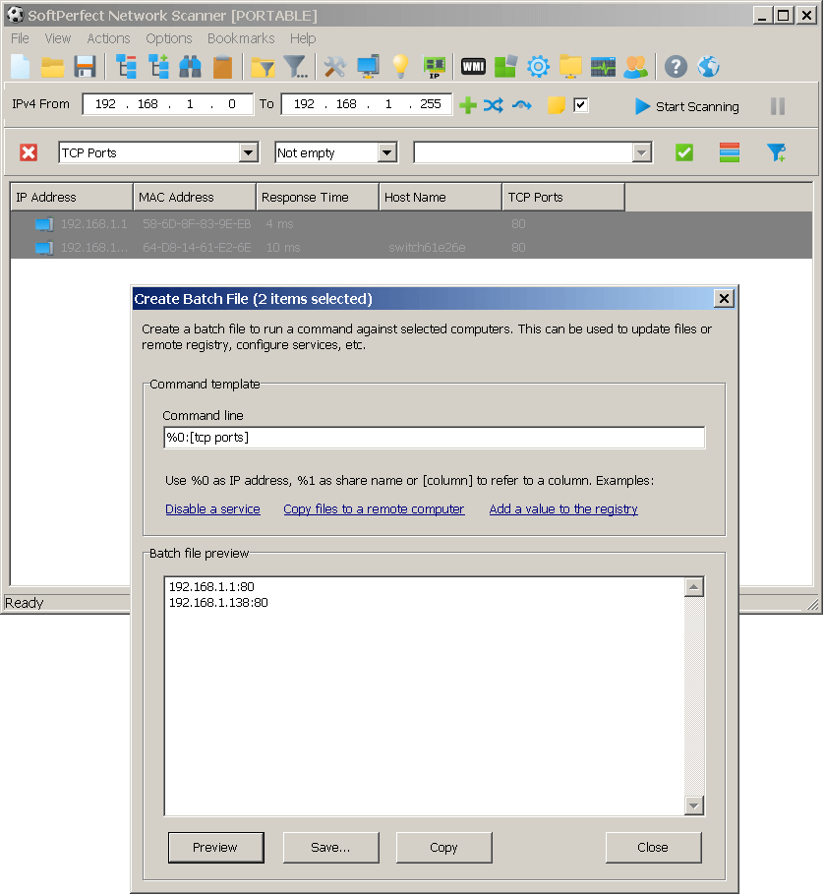The height and width of the screenshot is (895, 824).
Task: Click the Save floppy disk icon
Action: tap(85, 67)
